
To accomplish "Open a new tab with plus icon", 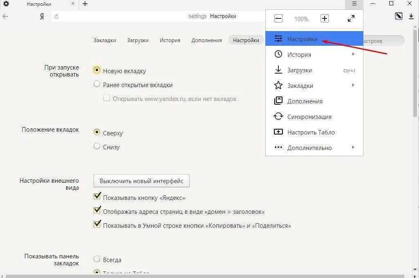I will pyautogui.click(x=85, y=4).
